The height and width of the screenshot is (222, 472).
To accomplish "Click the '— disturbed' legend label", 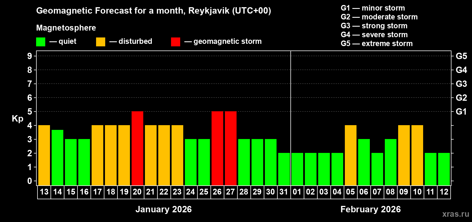I will coord(131,41).
